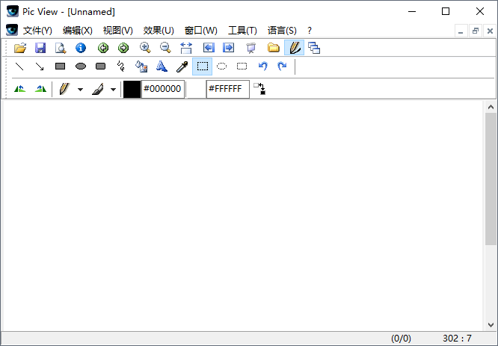Select the Line drawing tool

click(19, 67)
